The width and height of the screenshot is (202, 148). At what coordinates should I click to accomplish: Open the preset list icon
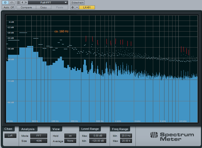click(19, 2)
